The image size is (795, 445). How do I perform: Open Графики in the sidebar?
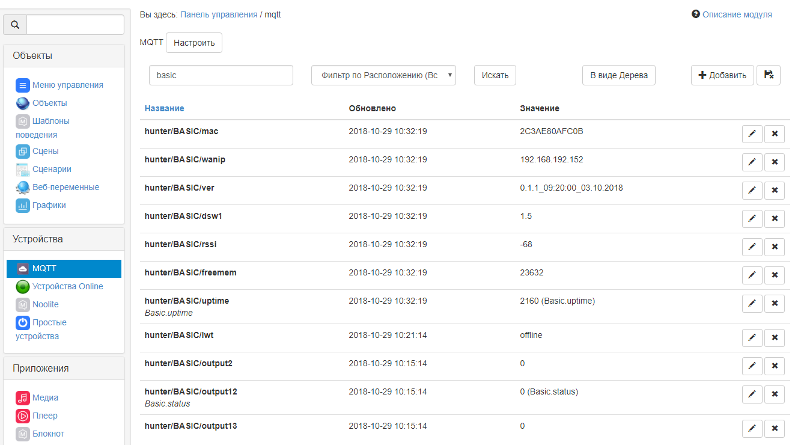(49, 205)
